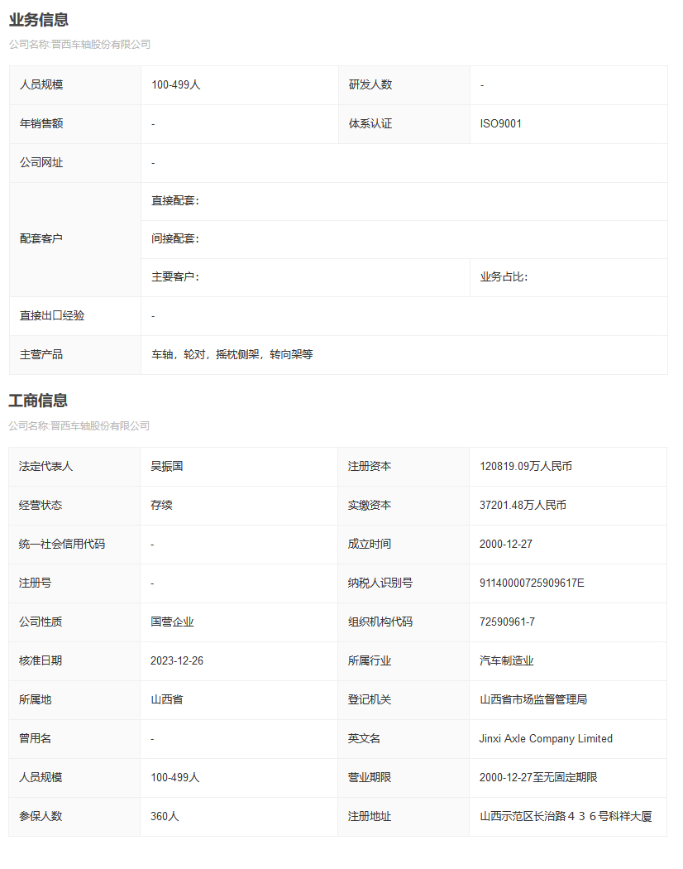Select the address 山西示范区长治路４３６号科祥大厦

[566, 816]
